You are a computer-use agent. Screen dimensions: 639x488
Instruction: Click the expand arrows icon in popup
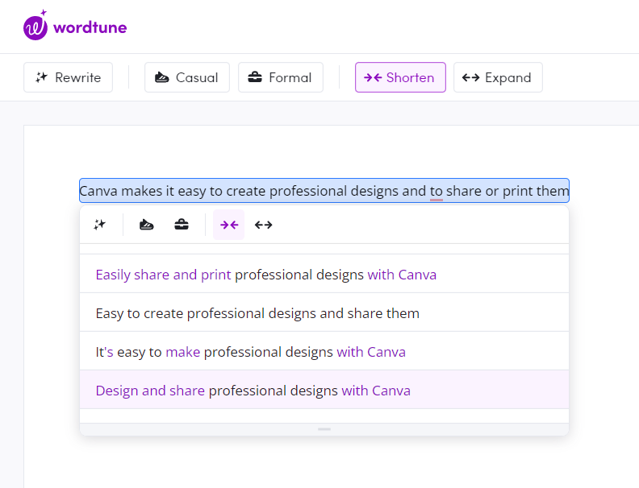coord(264,225)
